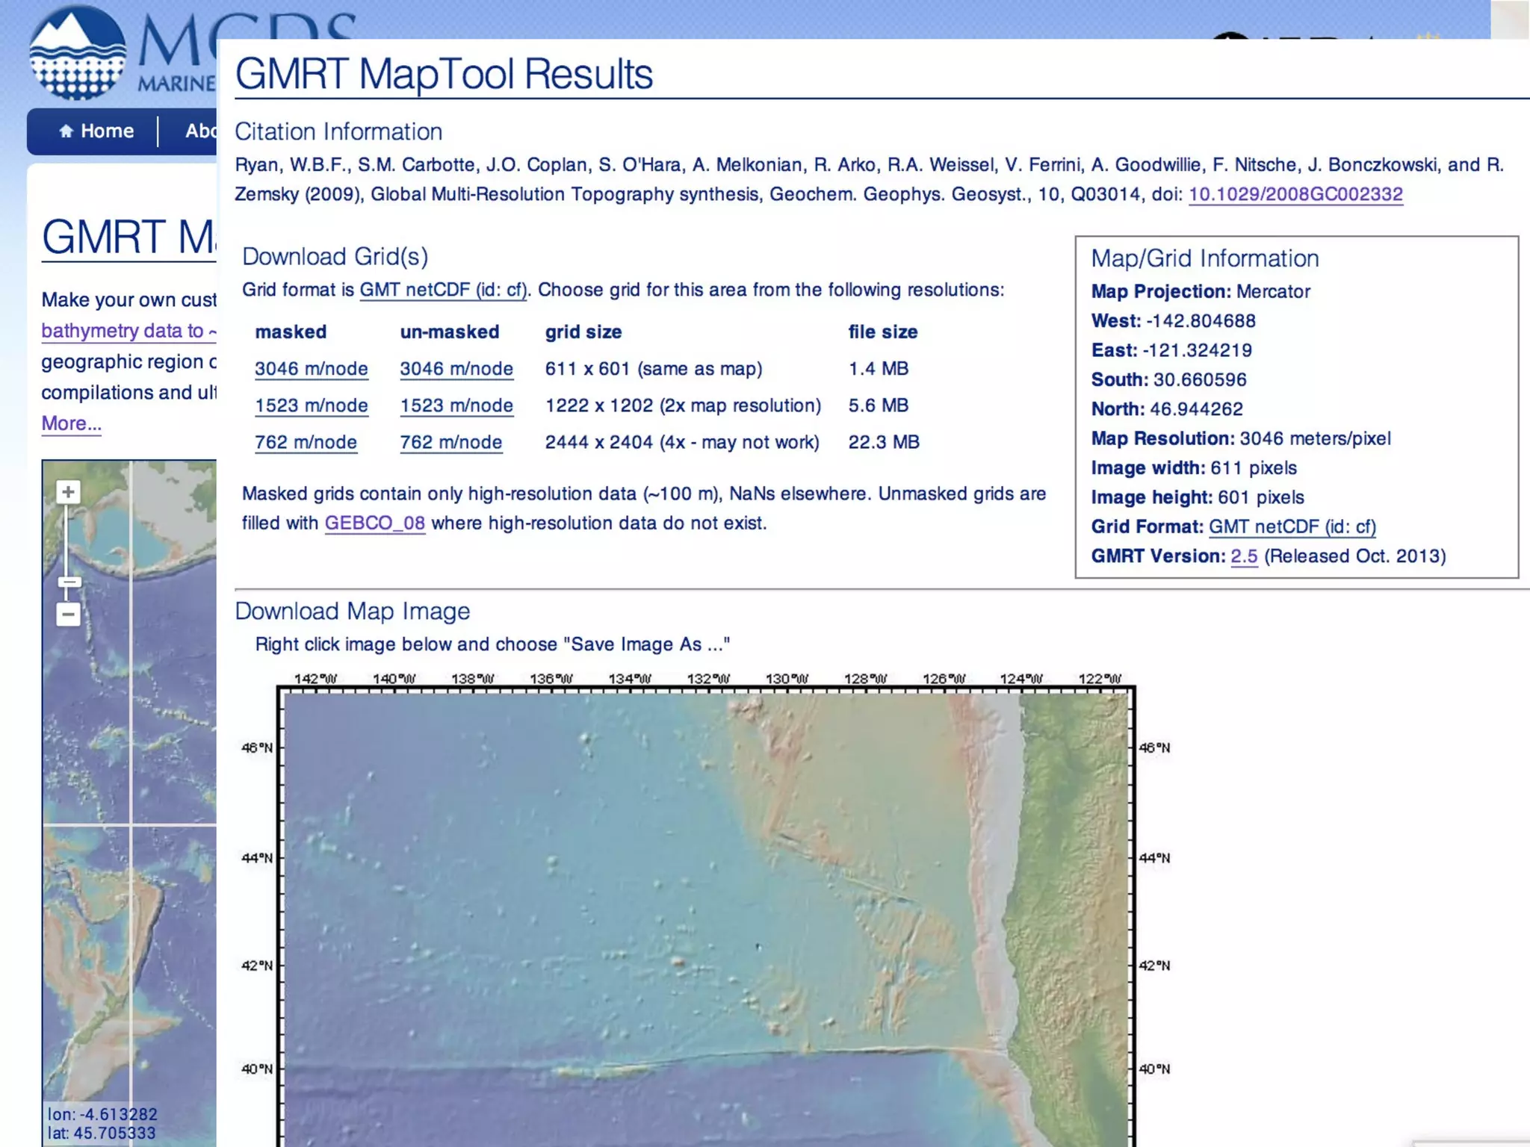Open Grid Format GMT netCDF link in info box
The height and width of the screenshot is (1147, 1530).
(x=1292, y=526)
